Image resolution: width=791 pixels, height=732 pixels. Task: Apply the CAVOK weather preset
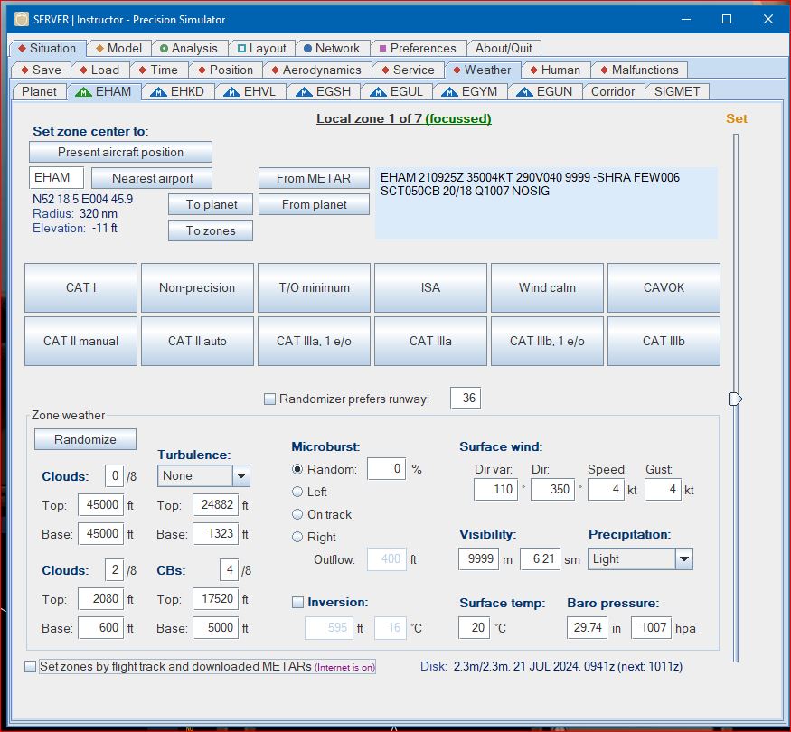coord(664,288)
